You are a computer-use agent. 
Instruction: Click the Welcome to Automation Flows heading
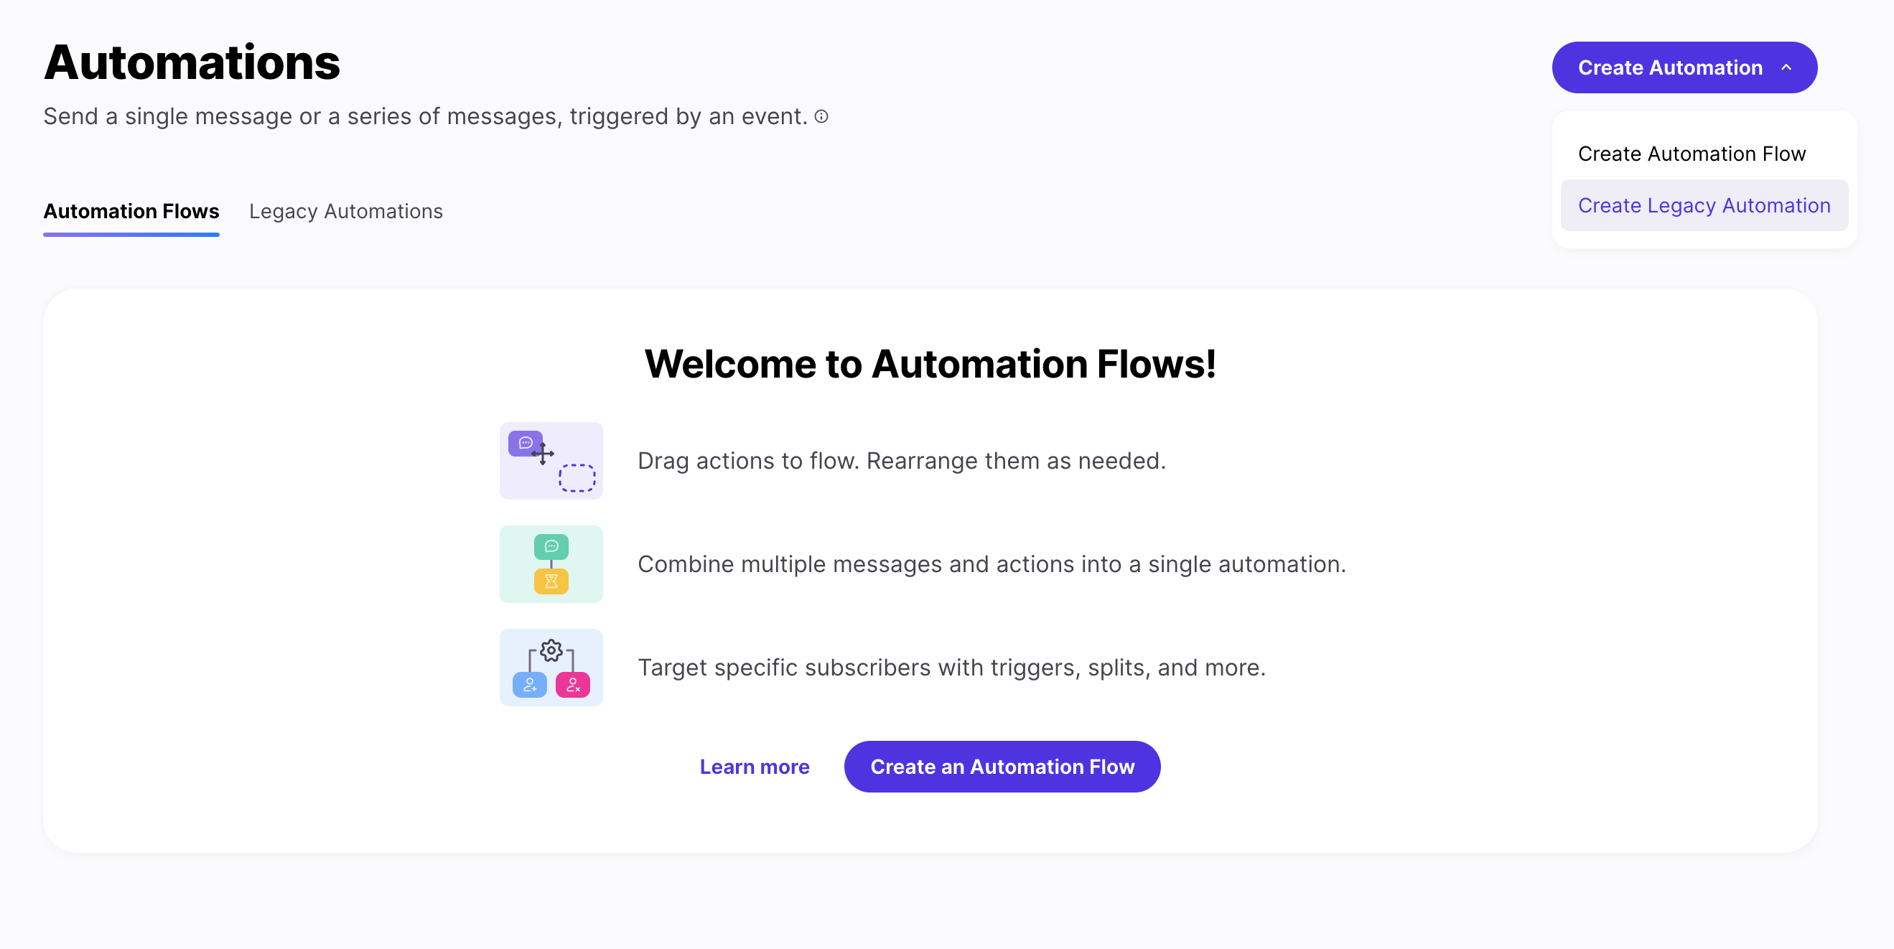coord(930,364)
